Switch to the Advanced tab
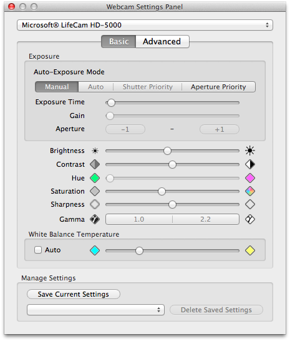 (x=162, y=42)
